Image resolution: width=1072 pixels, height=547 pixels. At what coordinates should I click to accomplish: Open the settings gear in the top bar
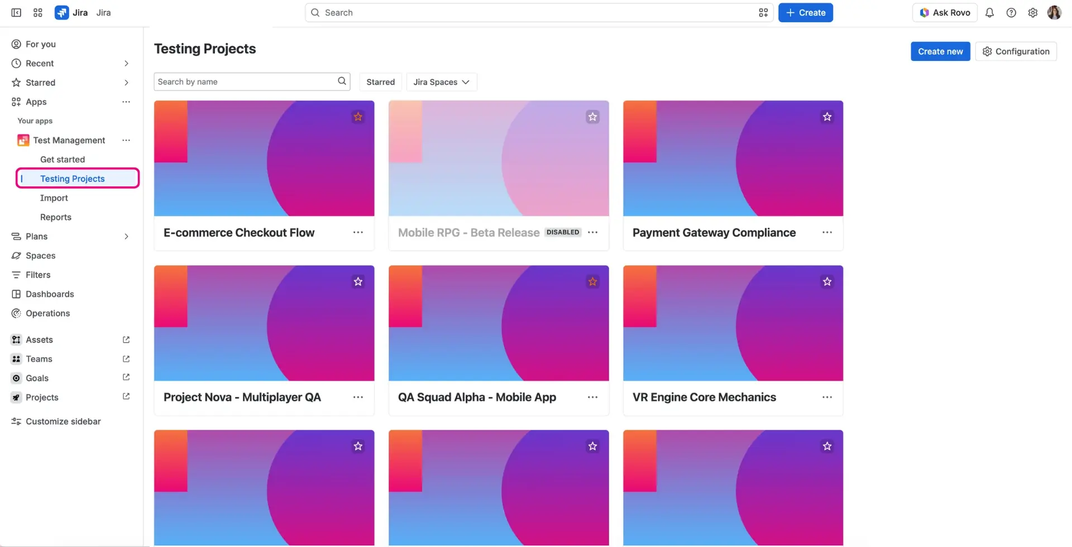click(x=1032, y=12)
